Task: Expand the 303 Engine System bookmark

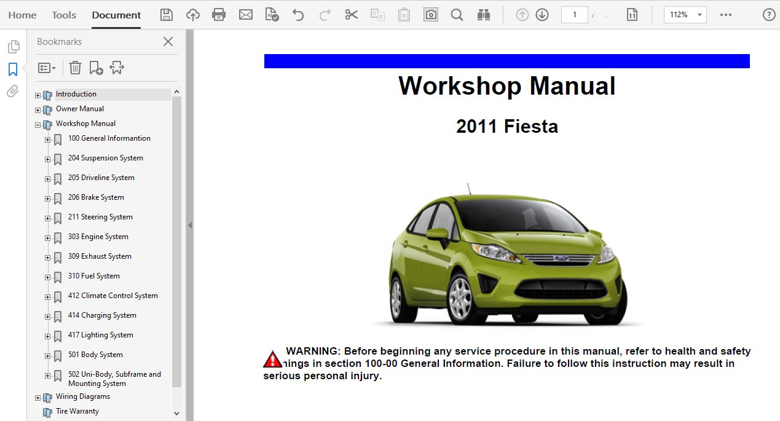Action: (47, 238)
